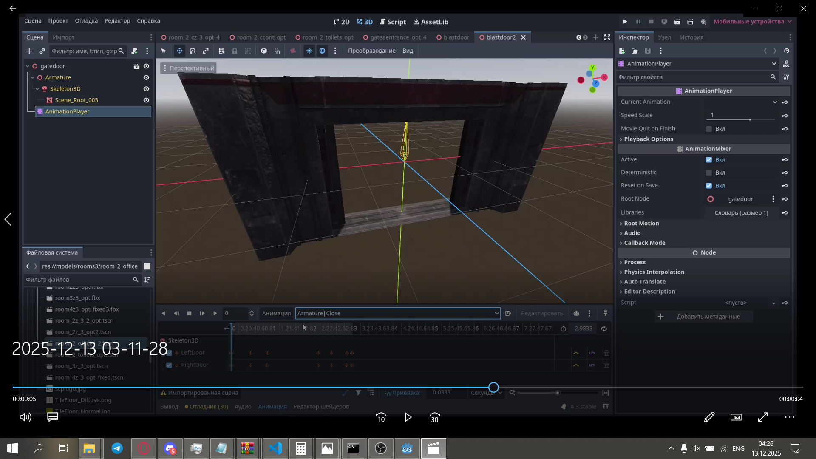Expand the Root Motion section
Viewport: 816px width, 459px height.
[641, 223]
